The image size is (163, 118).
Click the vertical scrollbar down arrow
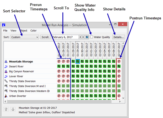123,98
